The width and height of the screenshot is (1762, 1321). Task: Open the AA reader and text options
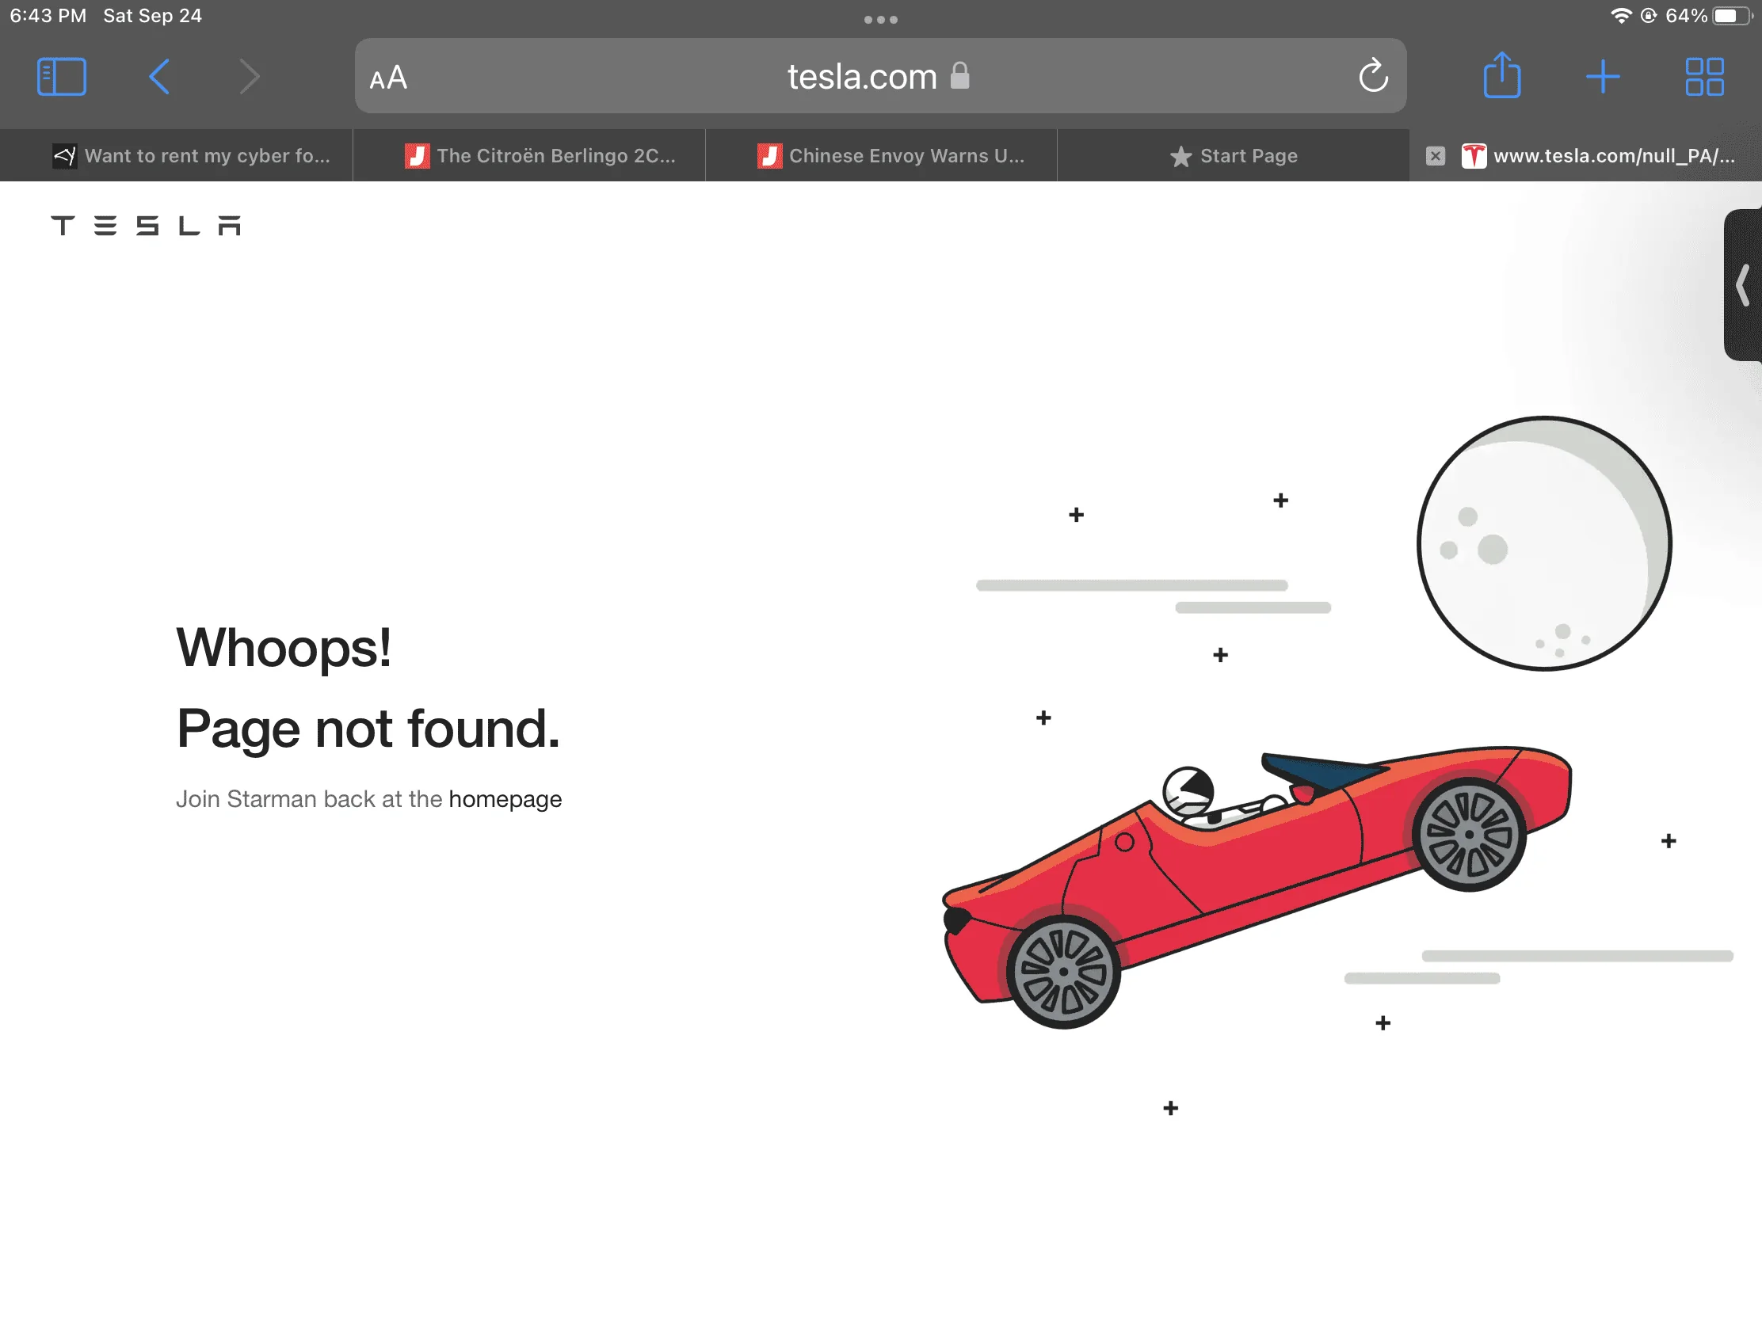click(x=389, y=78)
